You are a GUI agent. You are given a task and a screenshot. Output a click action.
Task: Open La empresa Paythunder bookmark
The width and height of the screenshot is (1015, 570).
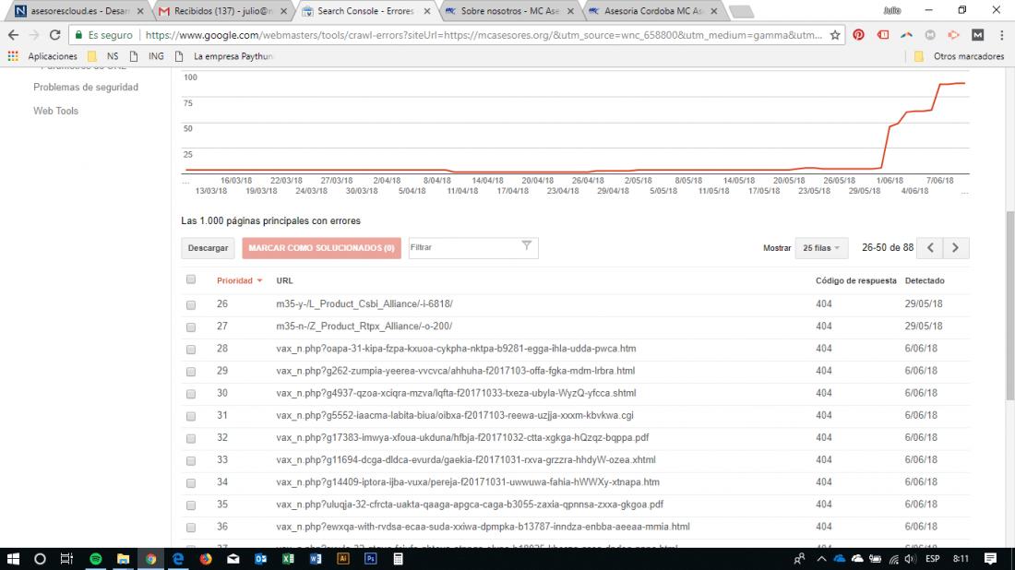point(224,56)
